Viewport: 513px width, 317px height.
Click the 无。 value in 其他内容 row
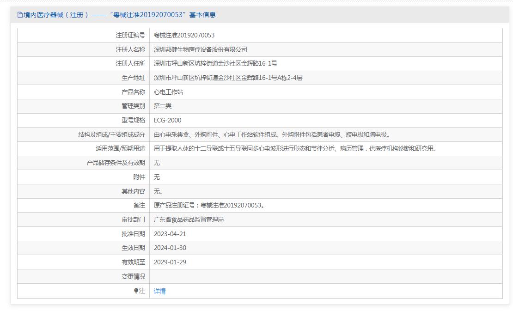pyautogui.click(x=158, y=191)
